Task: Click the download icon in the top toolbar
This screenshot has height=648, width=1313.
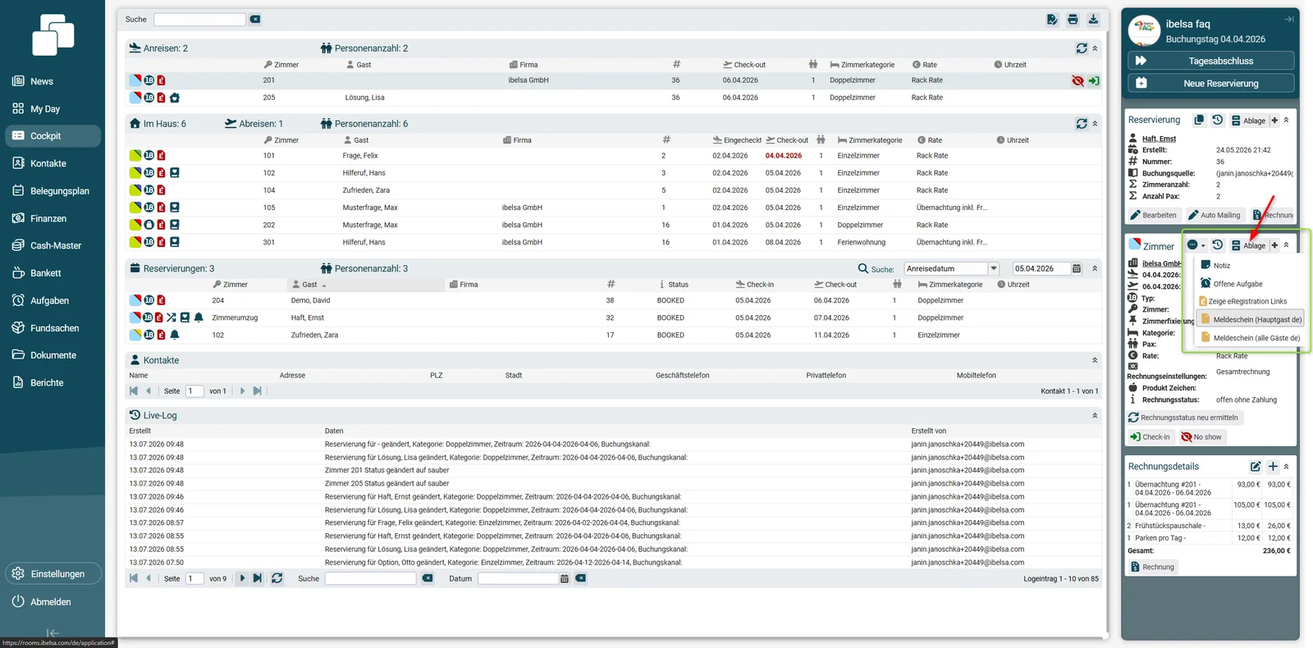Action: (1093, 20)
